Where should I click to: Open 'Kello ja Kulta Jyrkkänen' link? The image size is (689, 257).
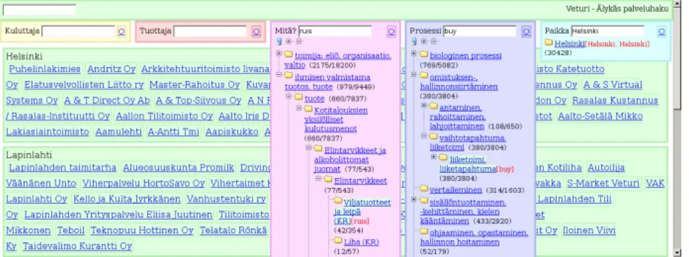127,199
